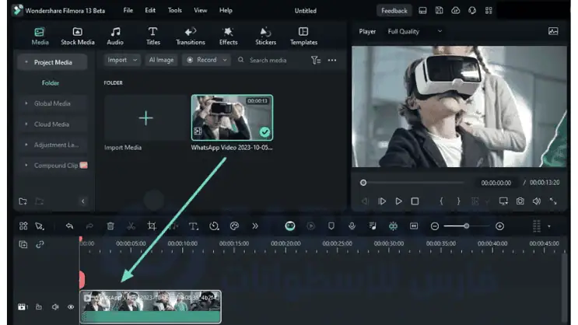Click the Import Media plus tile
The width and height of the screenshot is (578, 325).
(x=145, y=118)
